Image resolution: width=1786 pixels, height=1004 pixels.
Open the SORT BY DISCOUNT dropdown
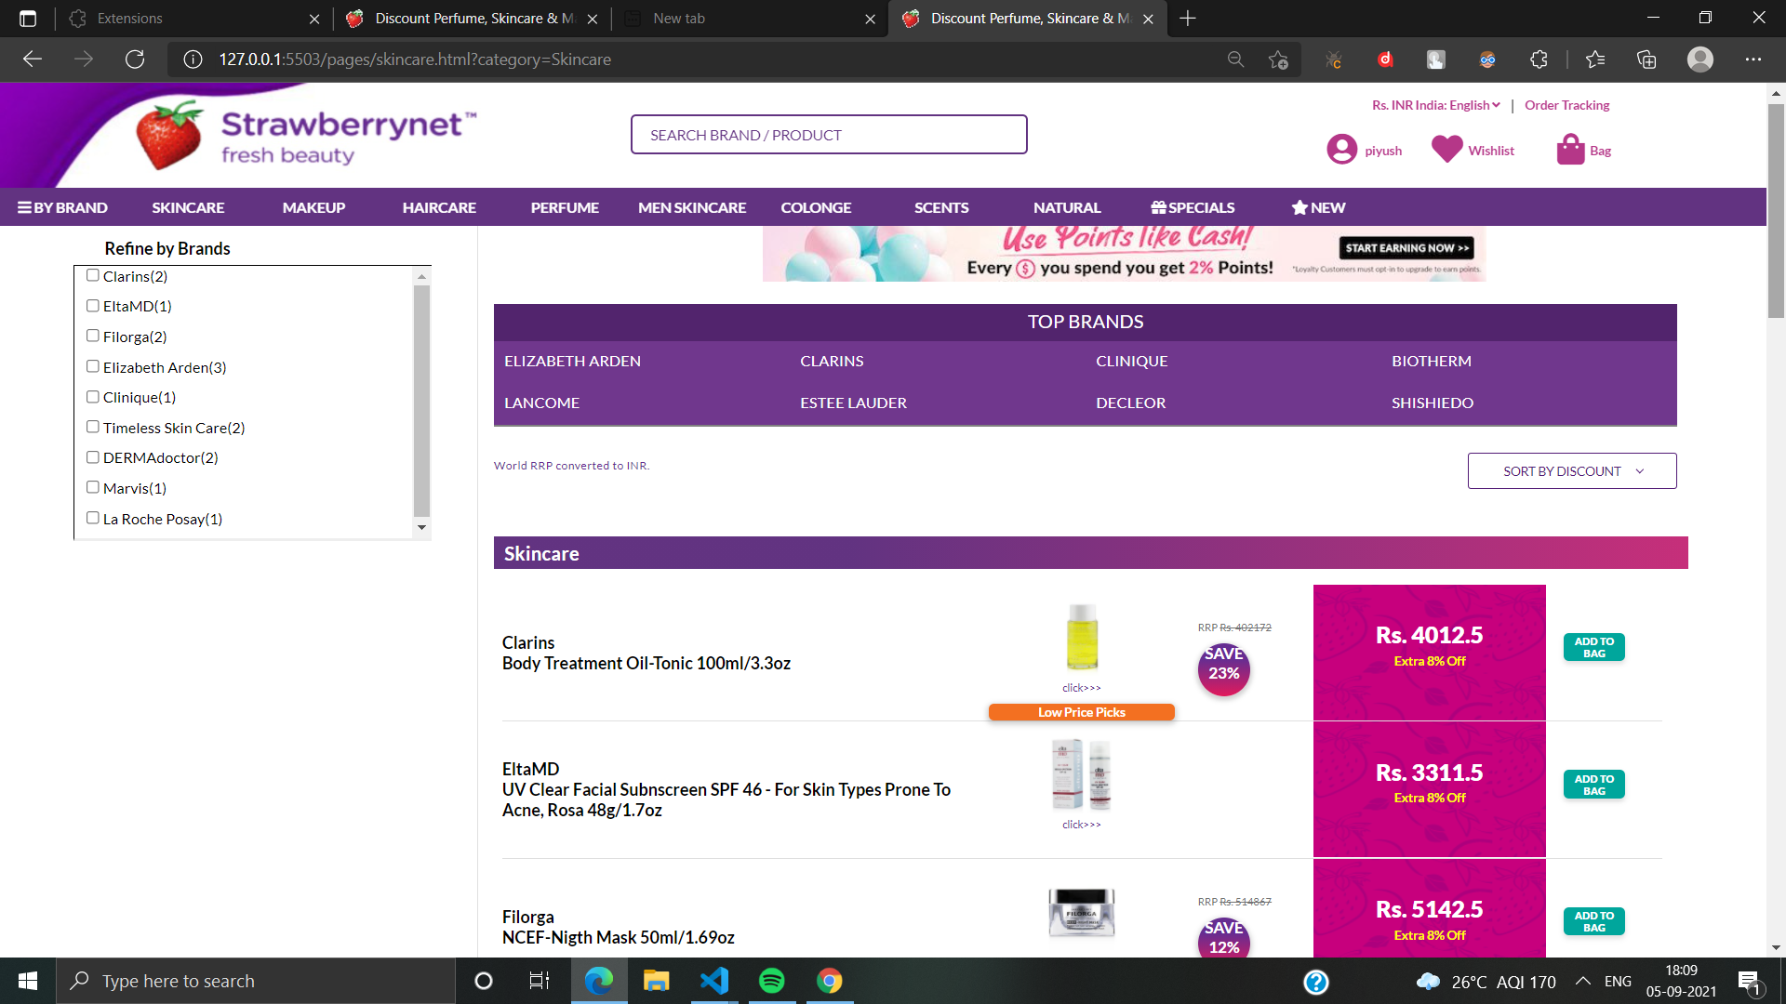pyautogui.click(x=1571, y=470)
